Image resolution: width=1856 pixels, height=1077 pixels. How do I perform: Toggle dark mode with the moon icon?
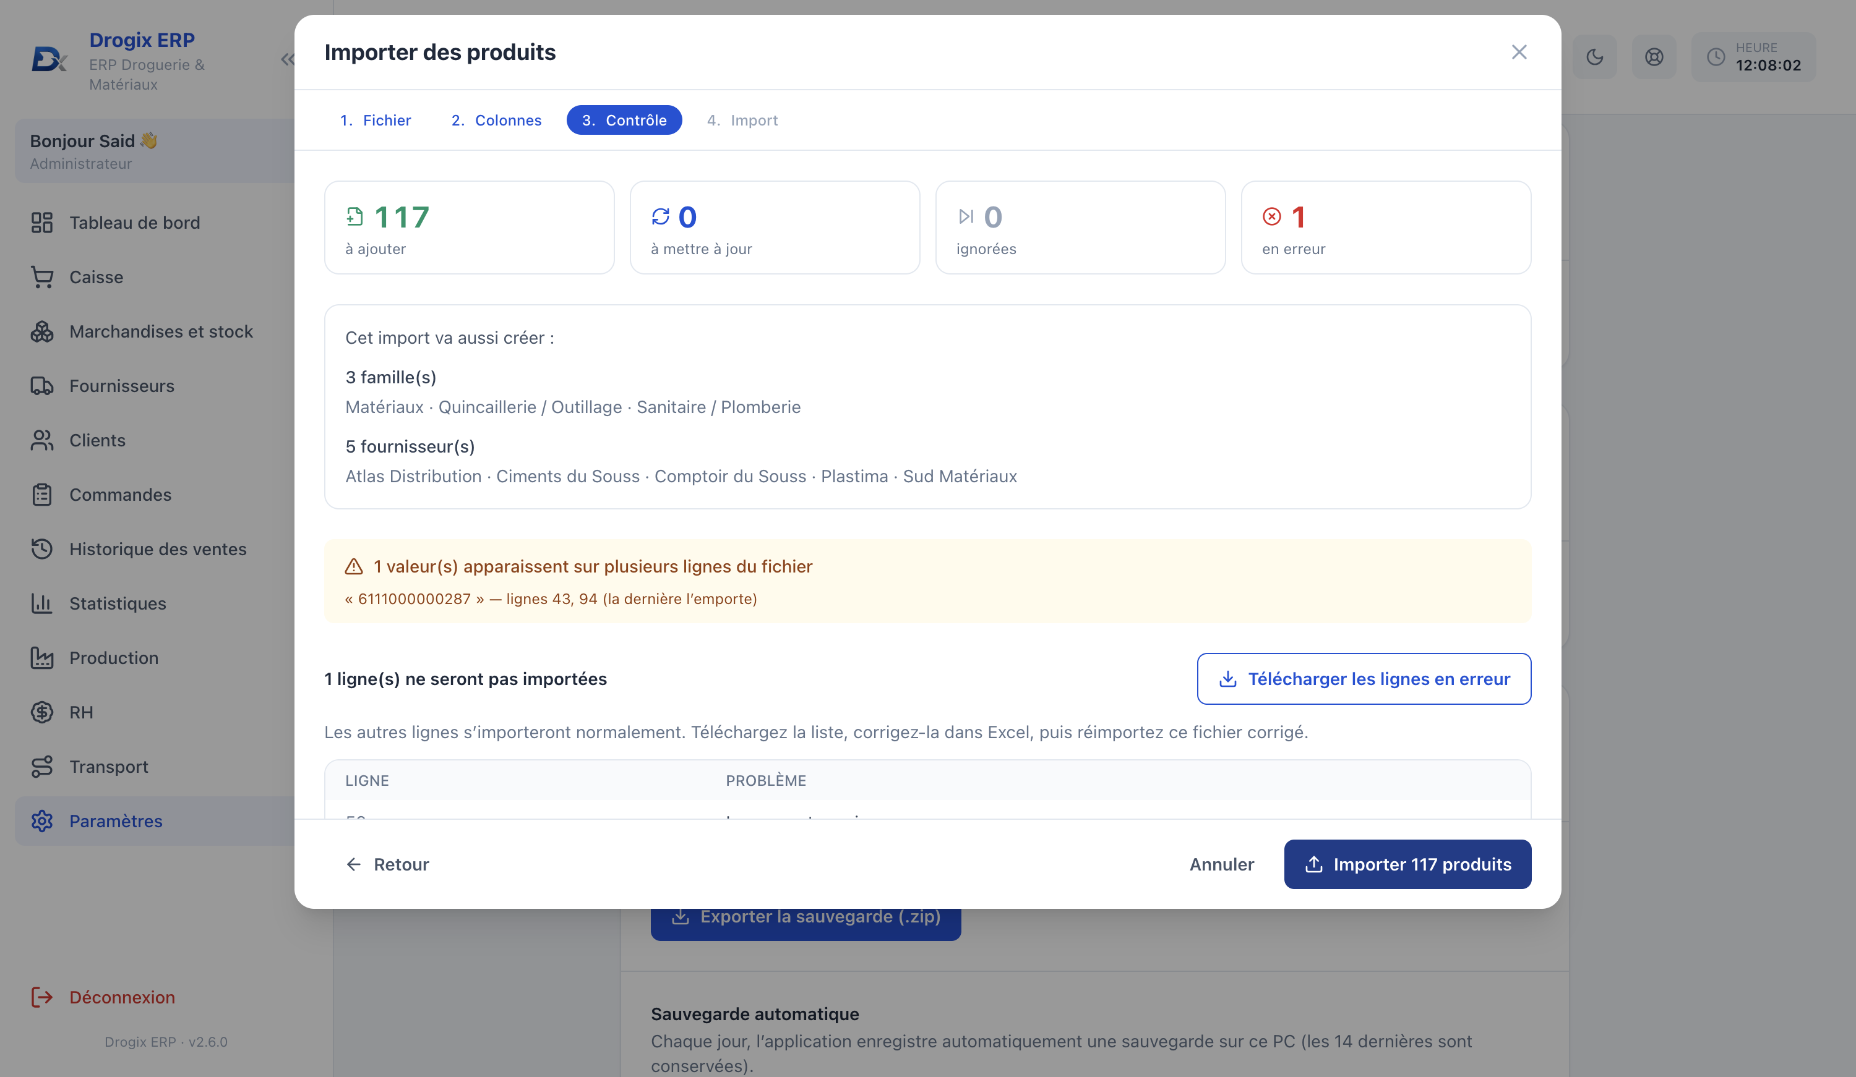pos(1594,57)
